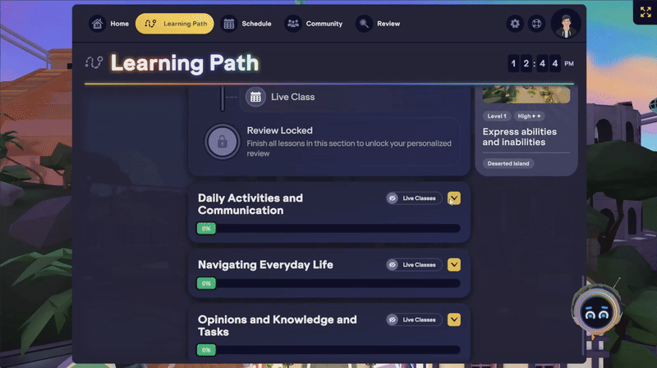Open the help lifebuoy icon
657x368 pixels.
pos(536,24)
